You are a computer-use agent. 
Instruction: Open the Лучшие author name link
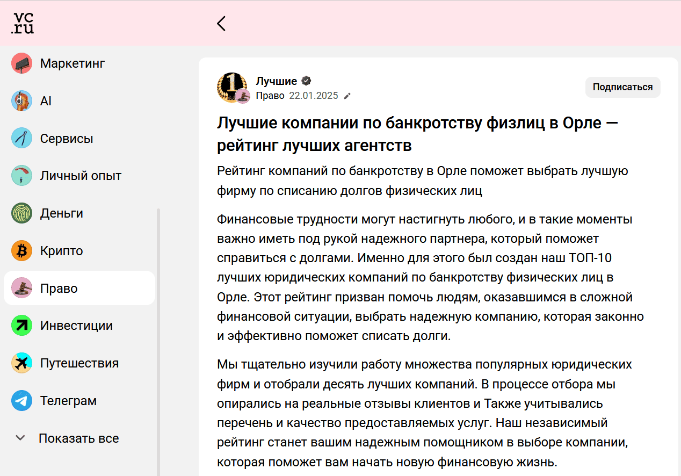pos(277,81)
